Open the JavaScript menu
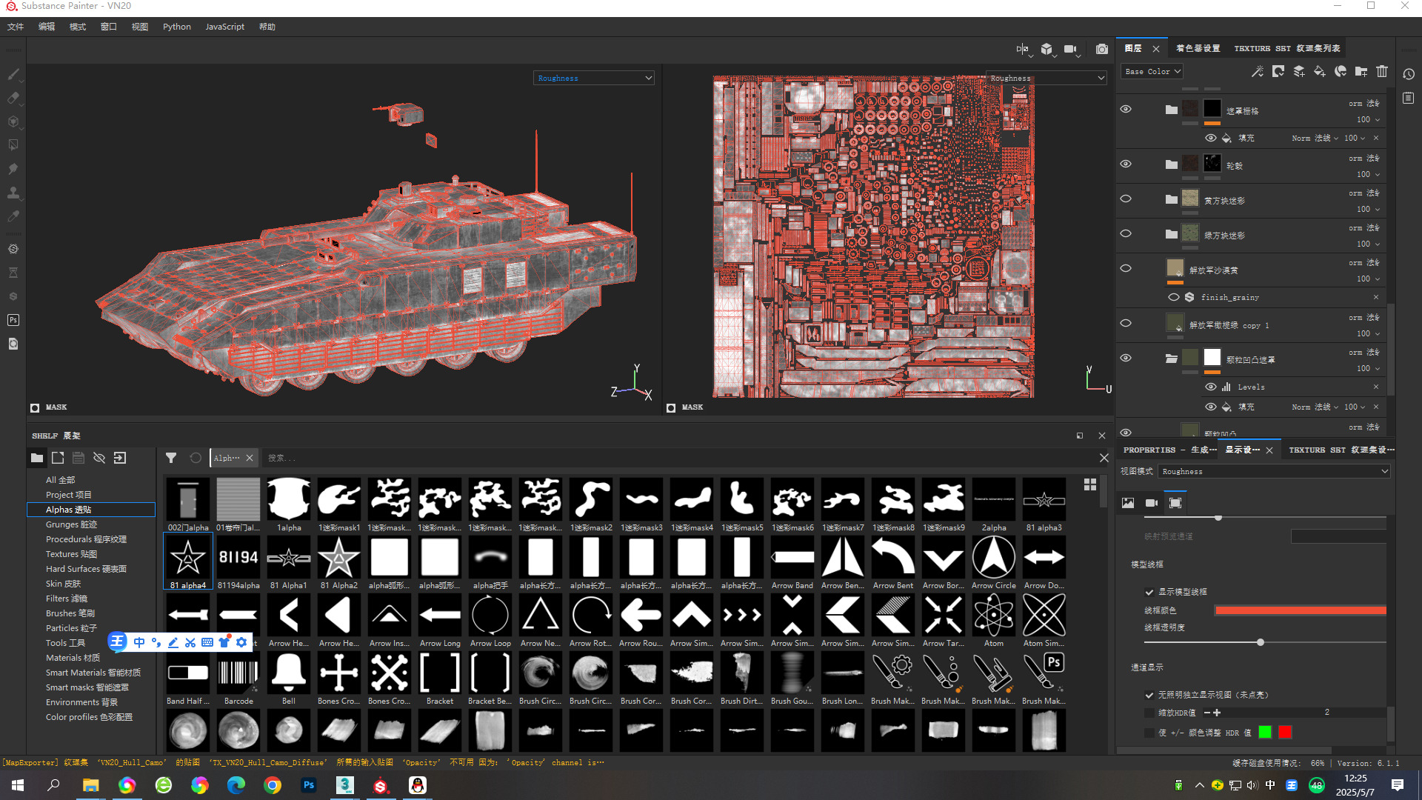Screen dimensions: 1422x800 click(224, 27)
